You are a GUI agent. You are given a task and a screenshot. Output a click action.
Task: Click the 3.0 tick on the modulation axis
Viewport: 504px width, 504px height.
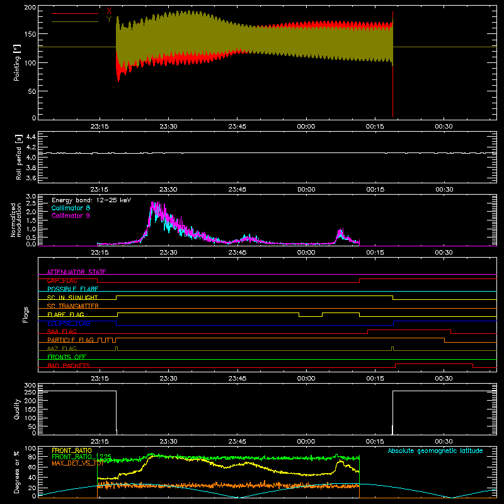[x=31, y=197]
